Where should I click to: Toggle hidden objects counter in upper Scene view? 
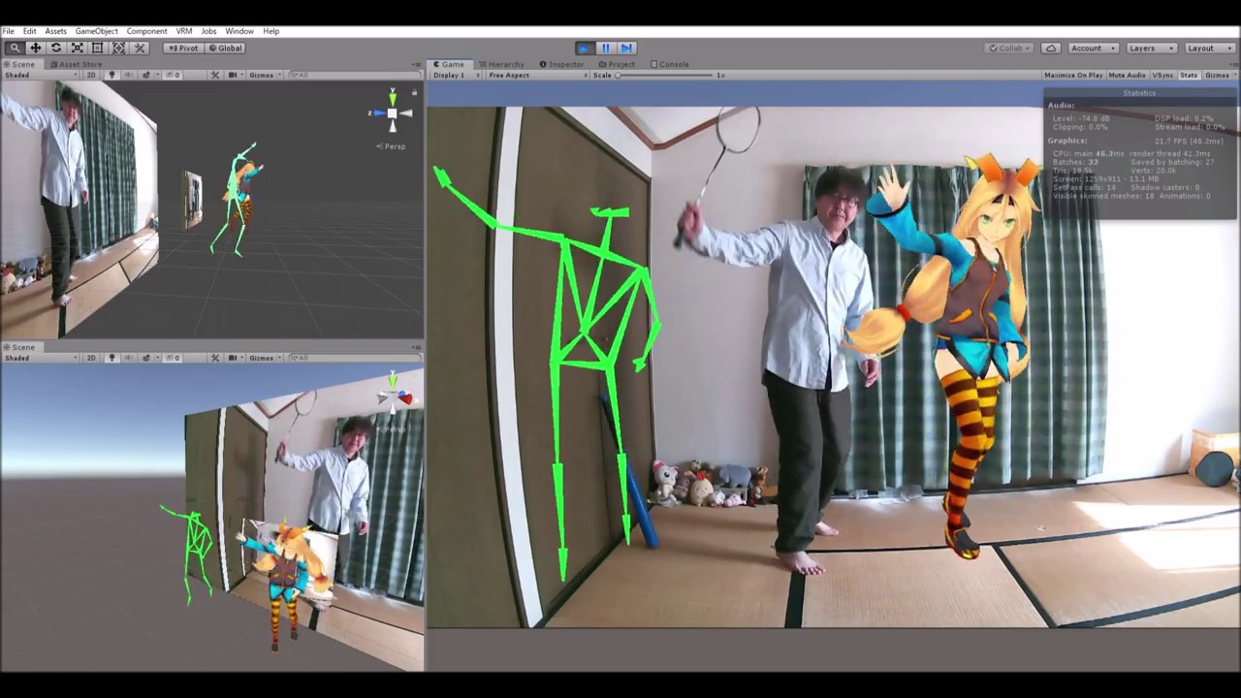pos(173,75)
